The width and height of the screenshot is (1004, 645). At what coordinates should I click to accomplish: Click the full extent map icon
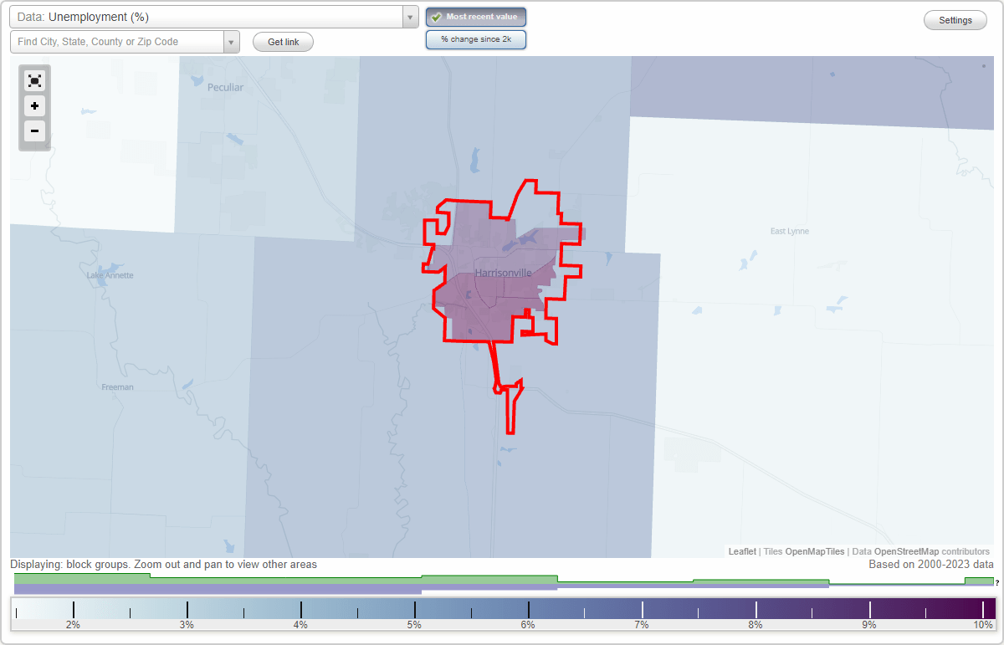pos(34,80)
